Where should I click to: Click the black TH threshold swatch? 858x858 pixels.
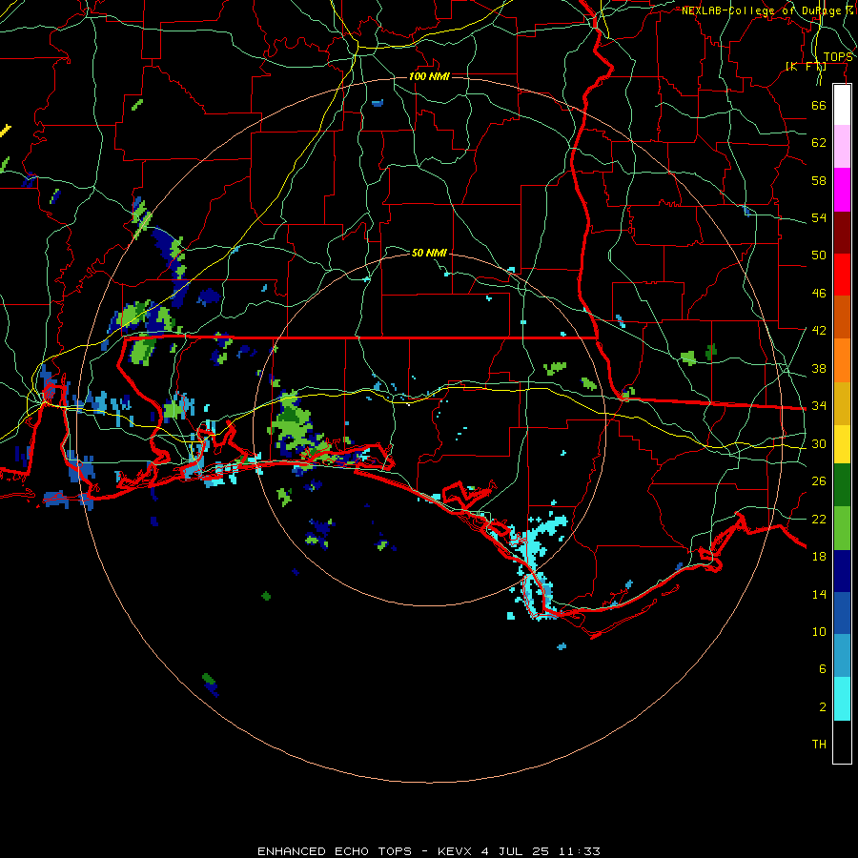842,742
